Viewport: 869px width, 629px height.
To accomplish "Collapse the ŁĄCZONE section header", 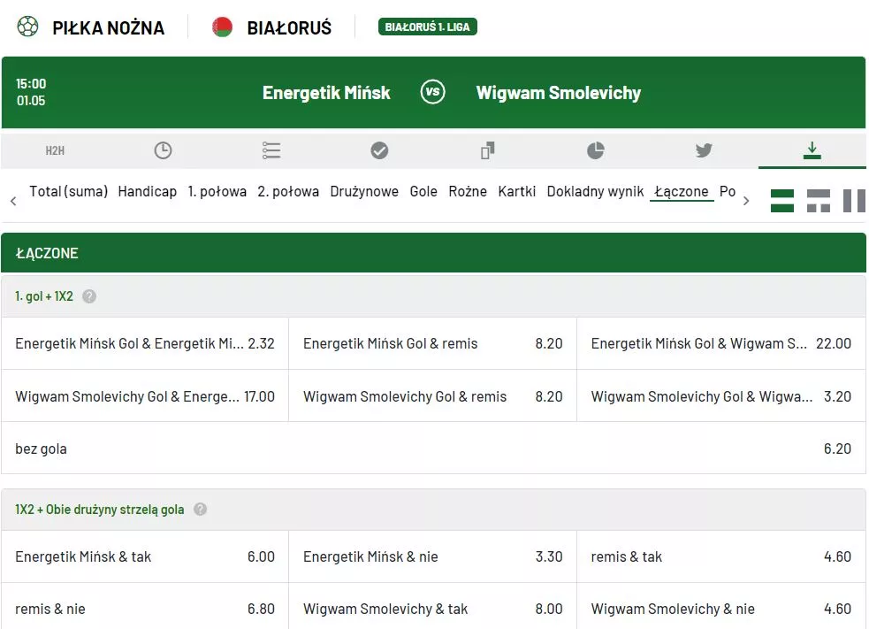I will click(x=433, y=253).
